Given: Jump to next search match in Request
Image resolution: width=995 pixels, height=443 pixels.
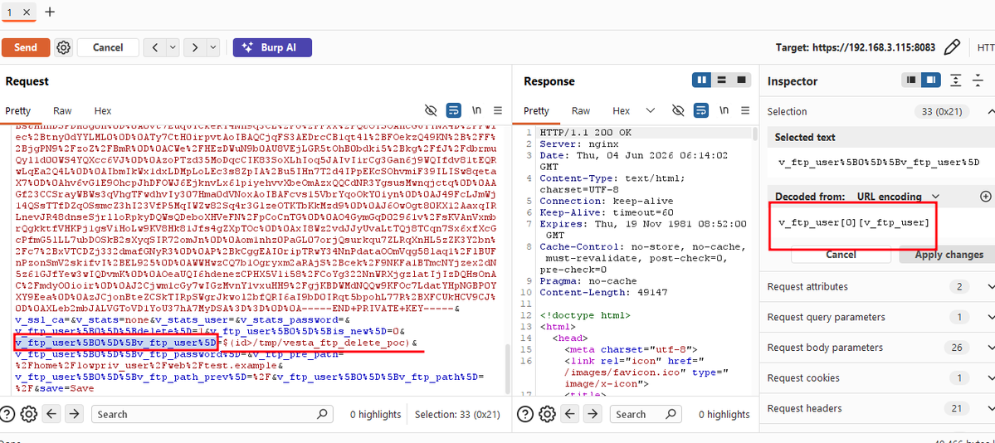Looking at the screenshot, I should [74, 414].
